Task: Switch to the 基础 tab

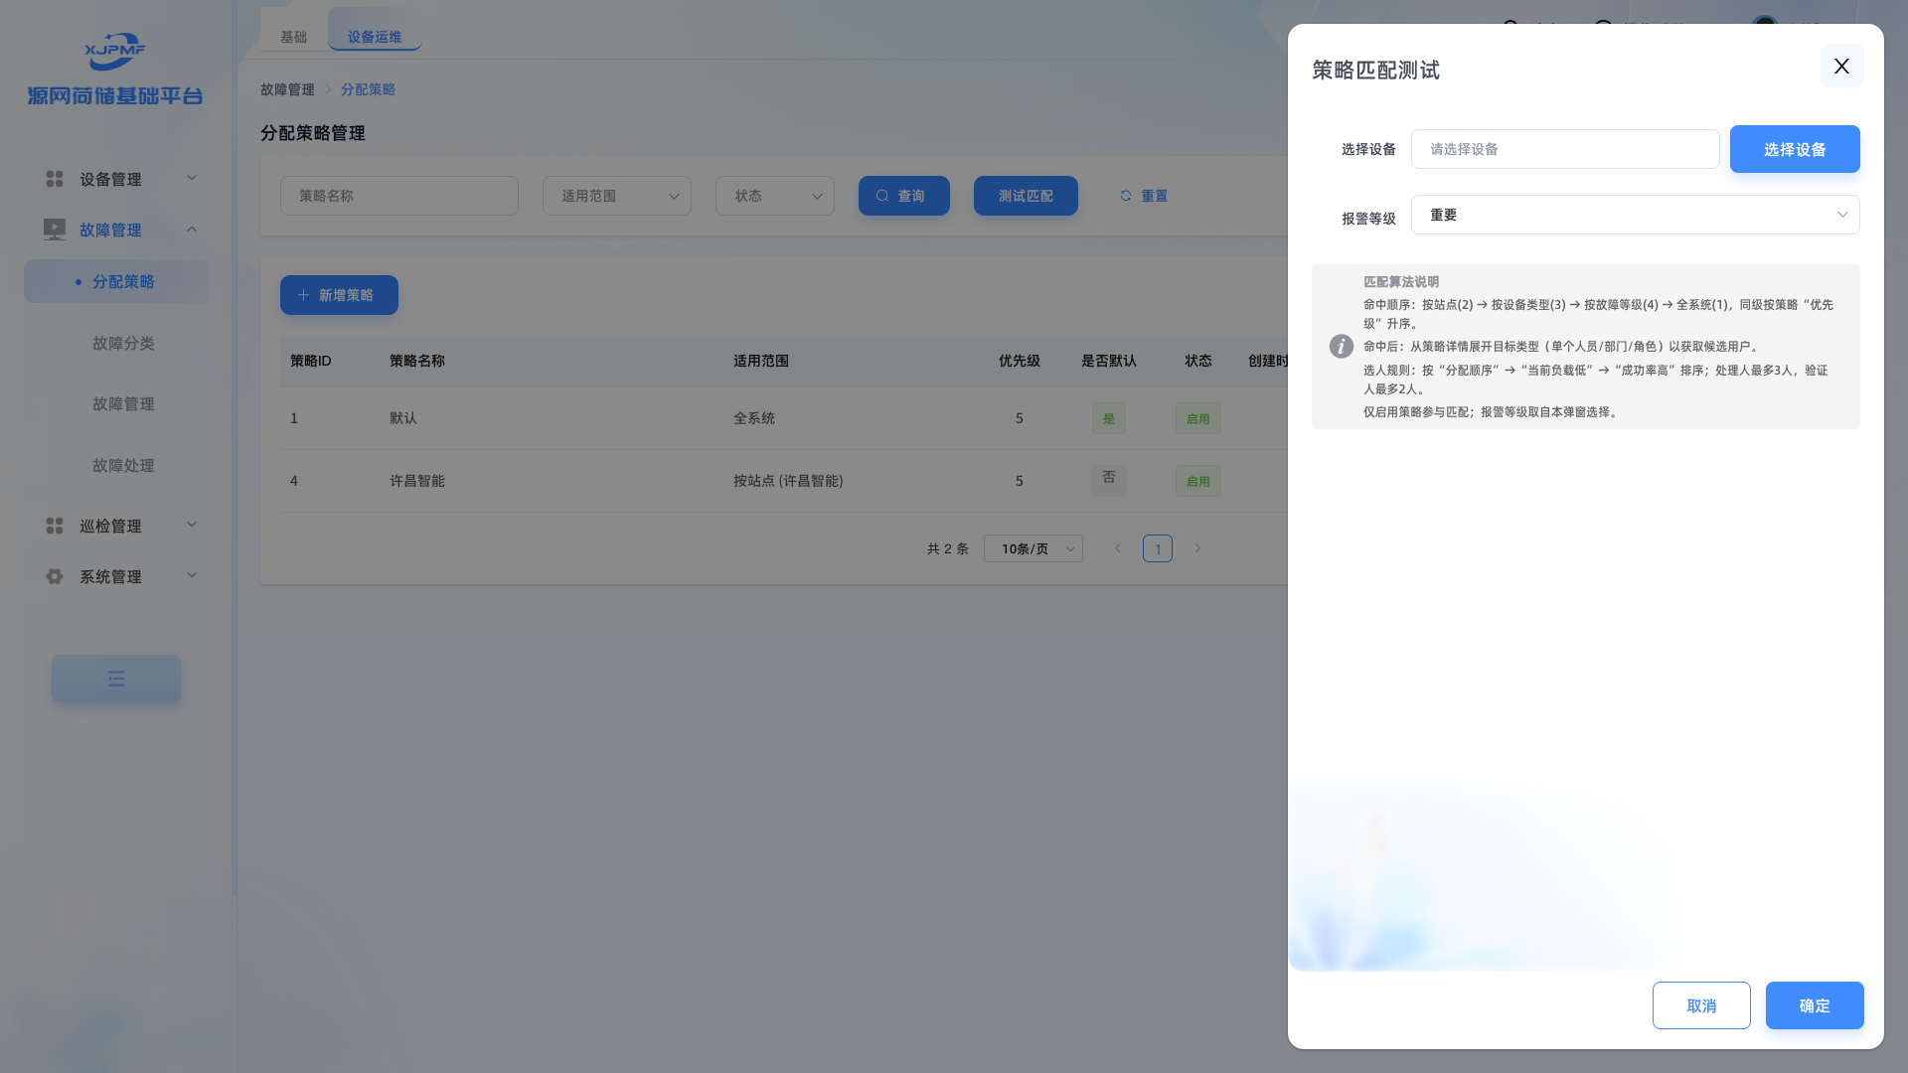Action: [x=293, y=37]
